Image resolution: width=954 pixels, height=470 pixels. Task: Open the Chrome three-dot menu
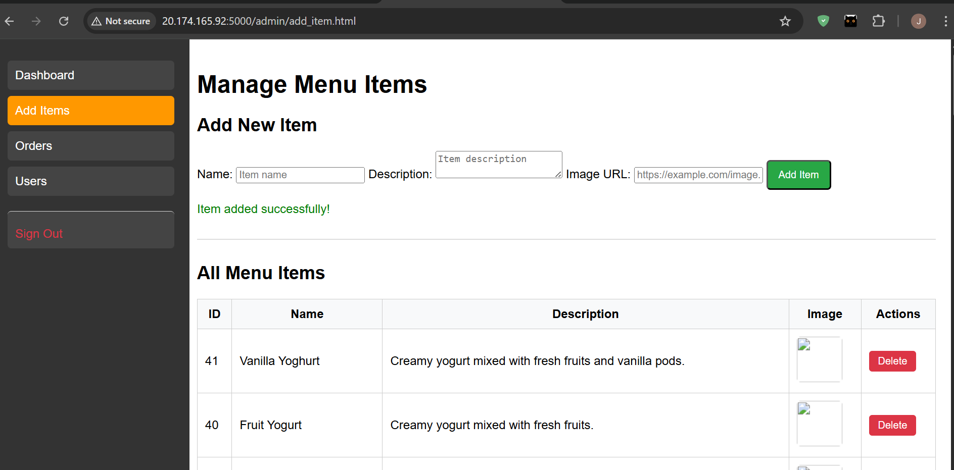tap(946, 21)
